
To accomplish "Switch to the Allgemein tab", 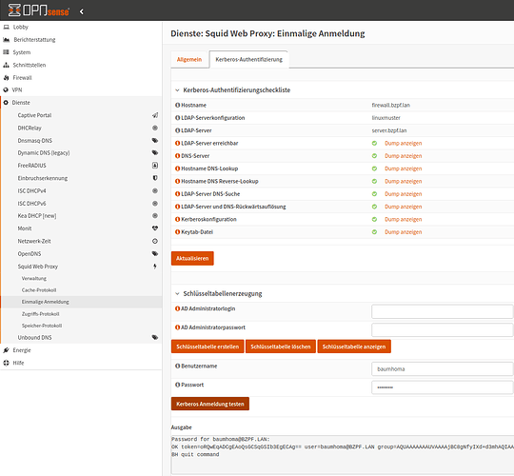I will coord(189,60).
